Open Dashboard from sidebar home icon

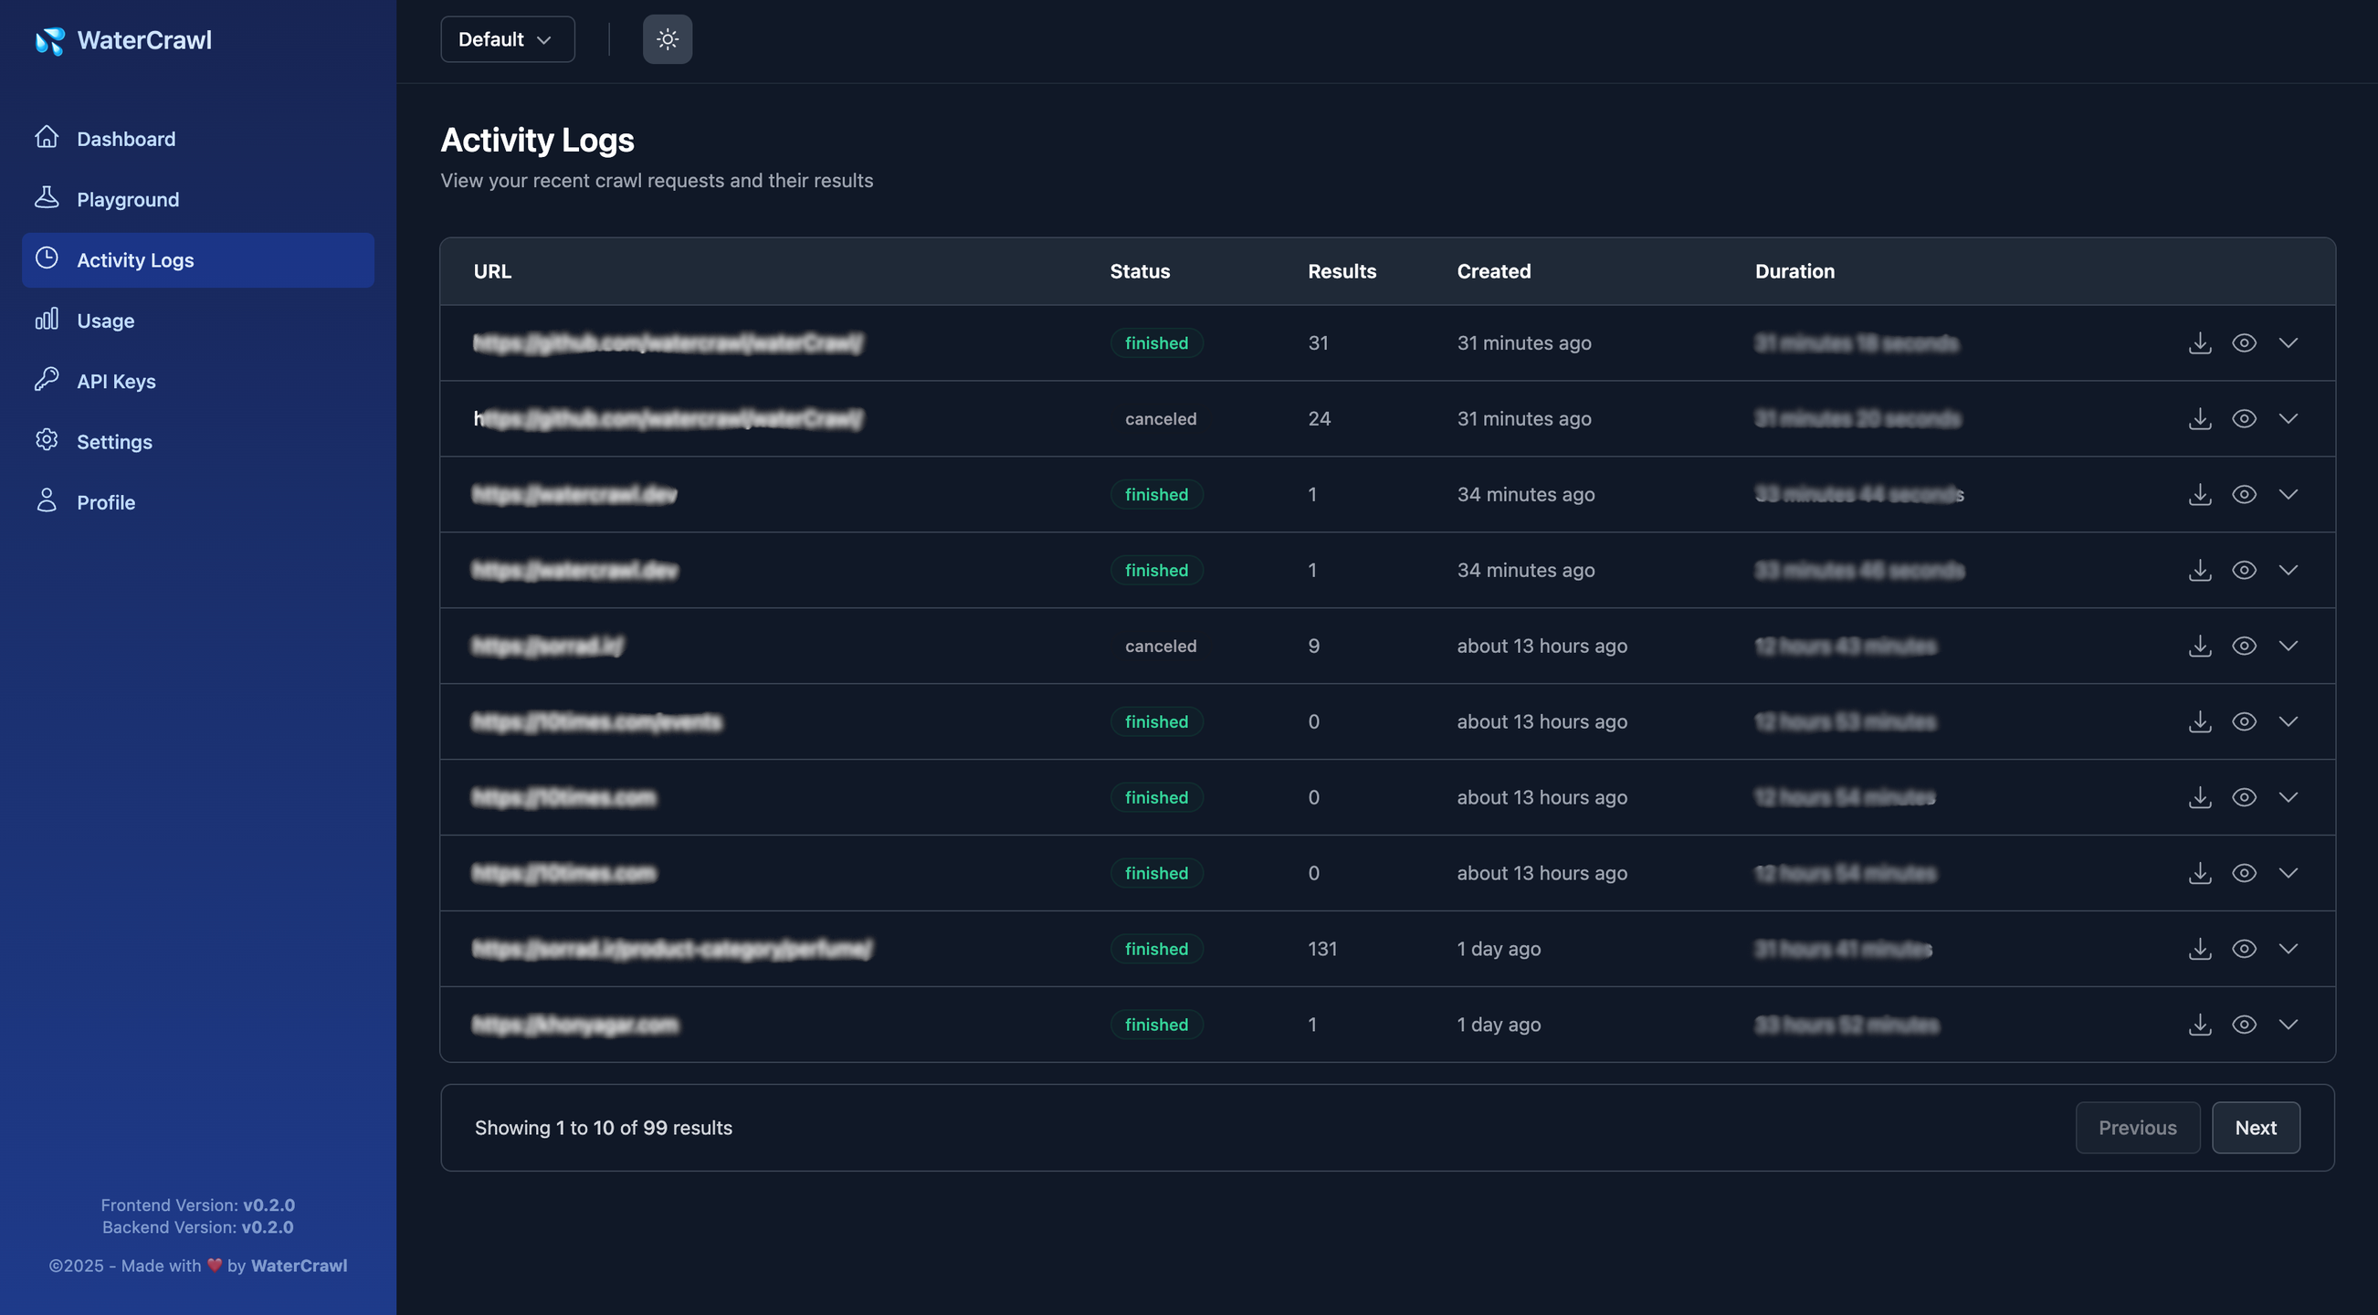coord(47,139)
